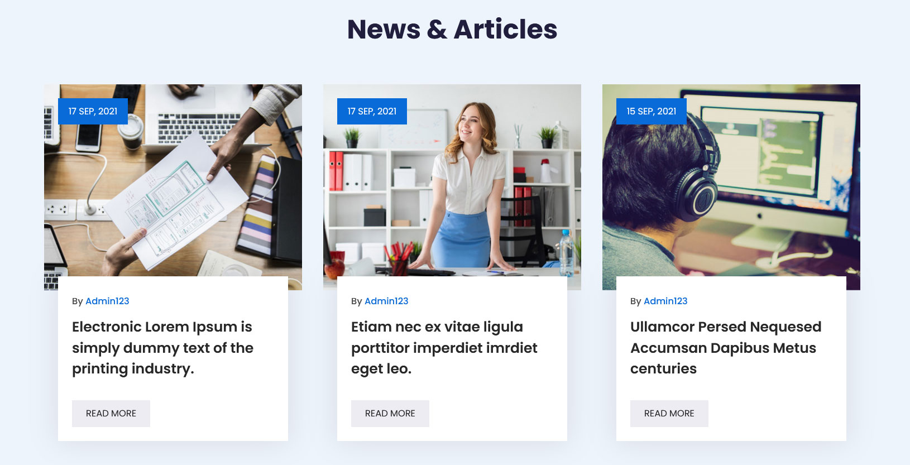Select the word By in first card
The height and width of the screenshot is (465, 910).
(x=77, y=301)
